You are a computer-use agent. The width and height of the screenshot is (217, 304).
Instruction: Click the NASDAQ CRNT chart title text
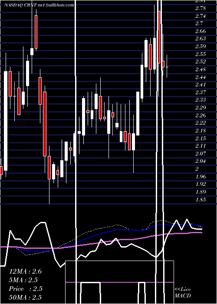39,5
